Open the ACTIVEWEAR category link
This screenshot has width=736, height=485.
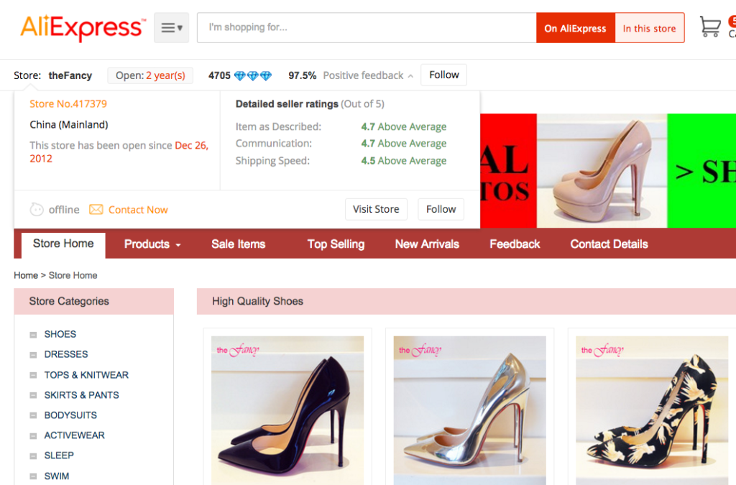[75, 435]
